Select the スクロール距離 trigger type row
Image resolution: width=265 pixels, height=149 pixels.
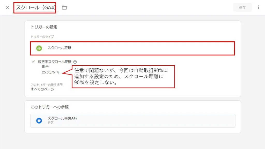tap(132, 48)
